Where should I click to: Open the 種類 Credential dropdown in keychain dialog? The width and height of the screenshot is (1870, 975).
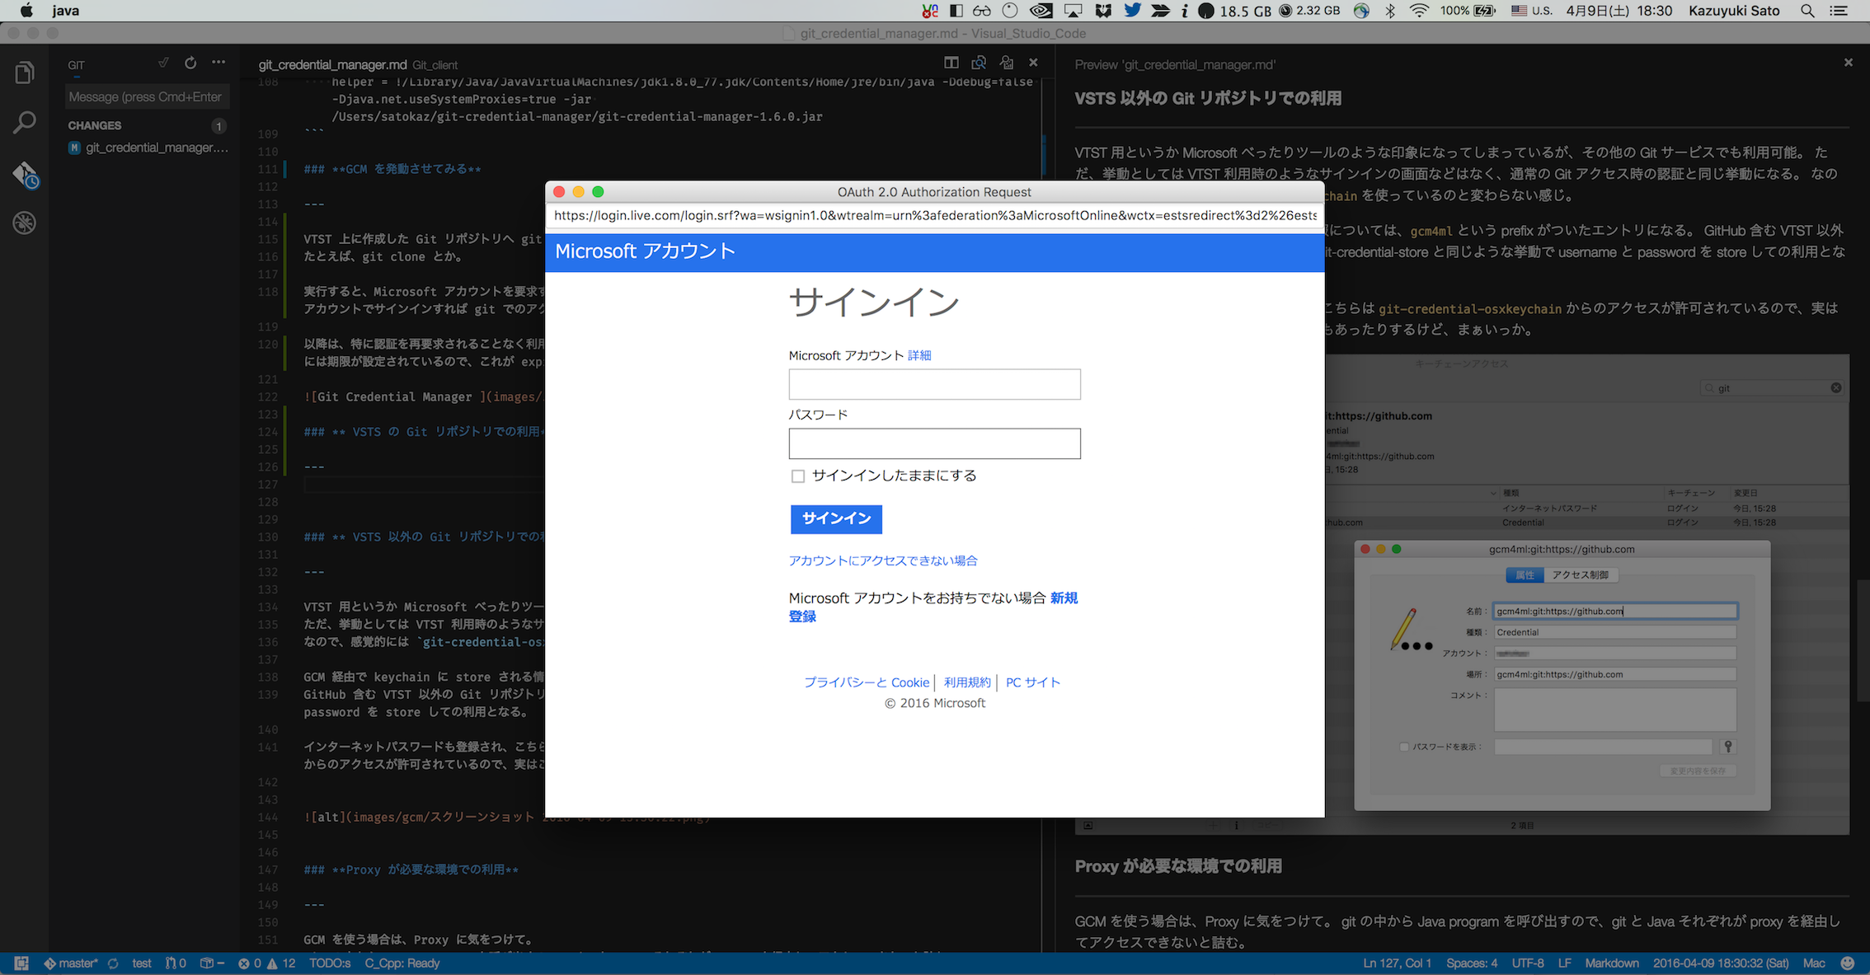coord(1614,631)
